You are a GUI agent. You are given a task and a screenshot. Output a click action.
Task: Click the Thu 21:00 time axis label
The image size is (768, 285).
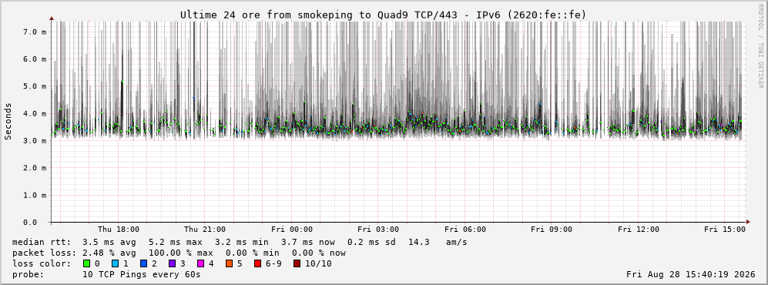click(x=205, y=230)
